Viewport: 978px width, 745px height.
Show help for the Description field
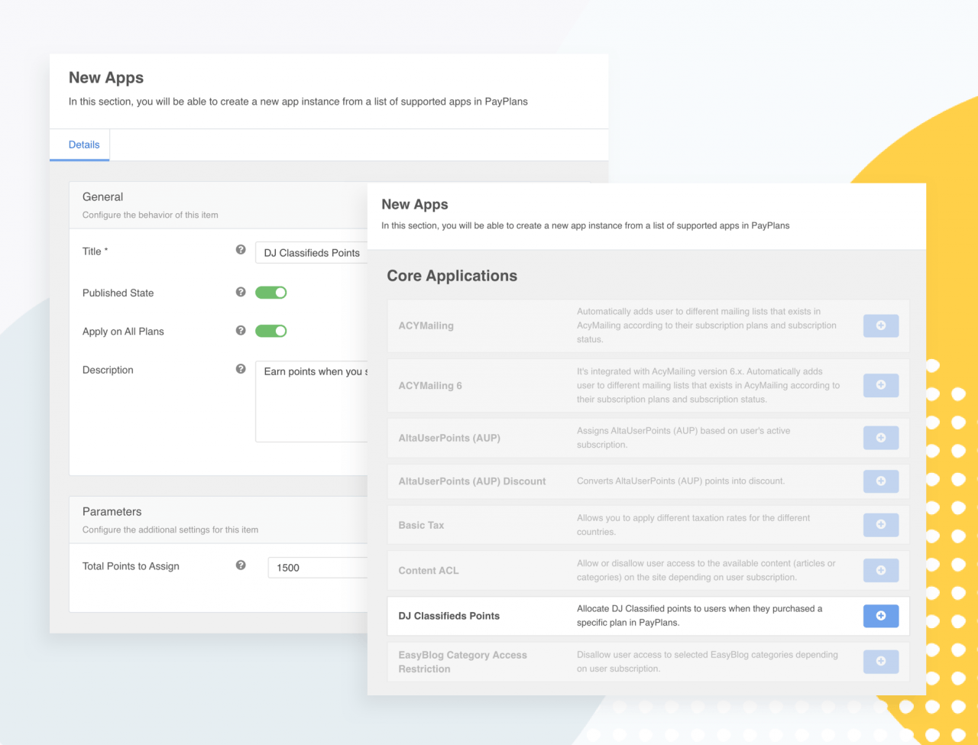[x=241, y=368]
